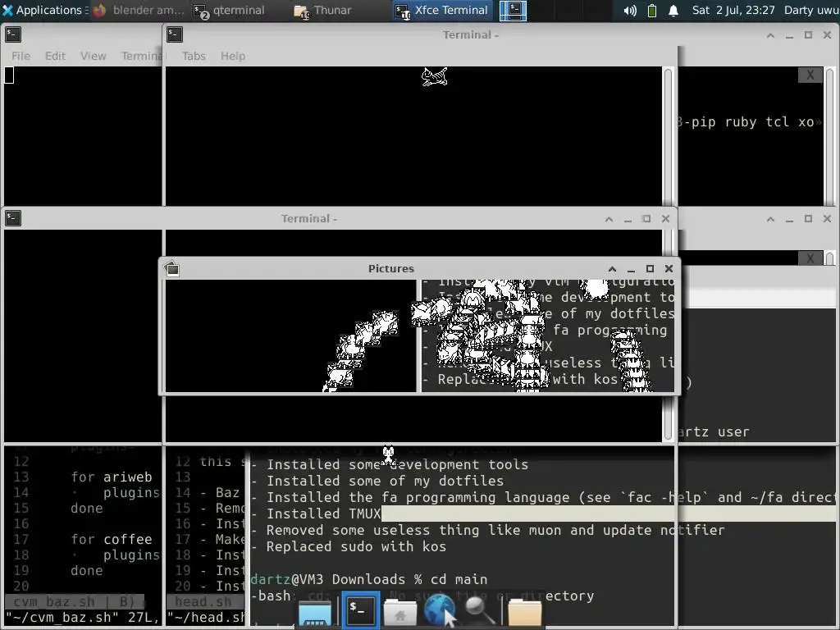Minimize the upper Terminal window at top right
This screenshot has width=840, height=630.
pos(789,34)
